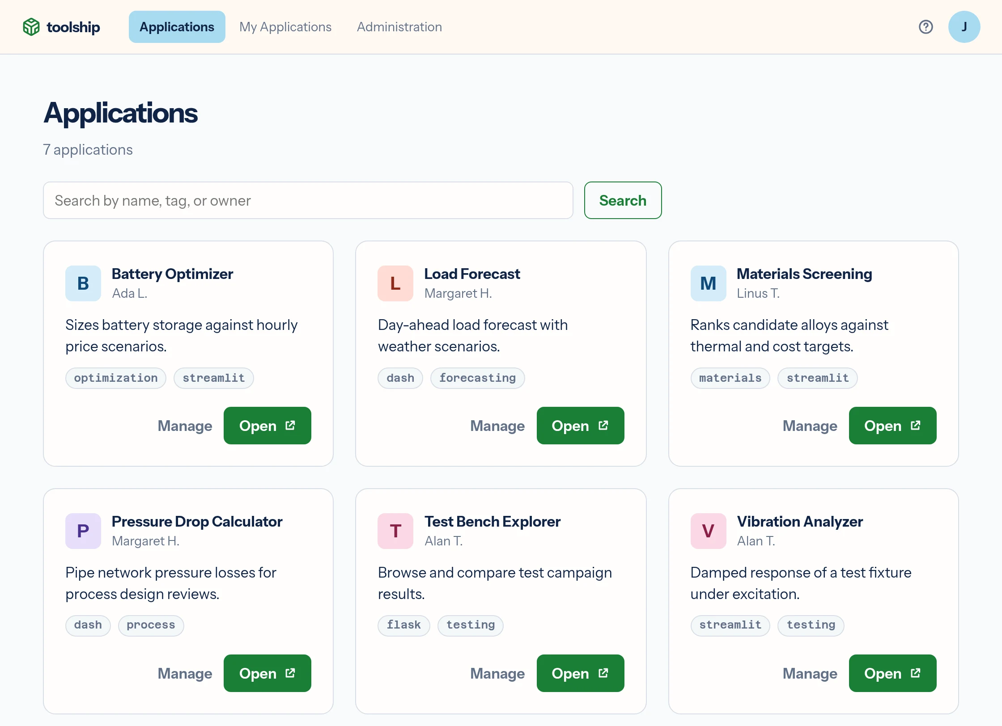This screenshot has width=1002, height=726.
Task: Click the testing tag on Vibration Analyzer
Action: point(811,625)
